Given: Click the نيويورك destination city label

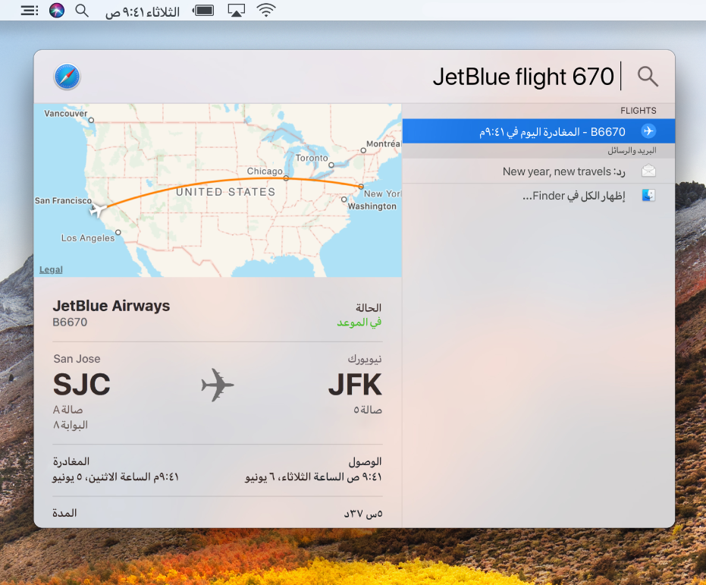Looking at the screenshot, I should 365,359.
